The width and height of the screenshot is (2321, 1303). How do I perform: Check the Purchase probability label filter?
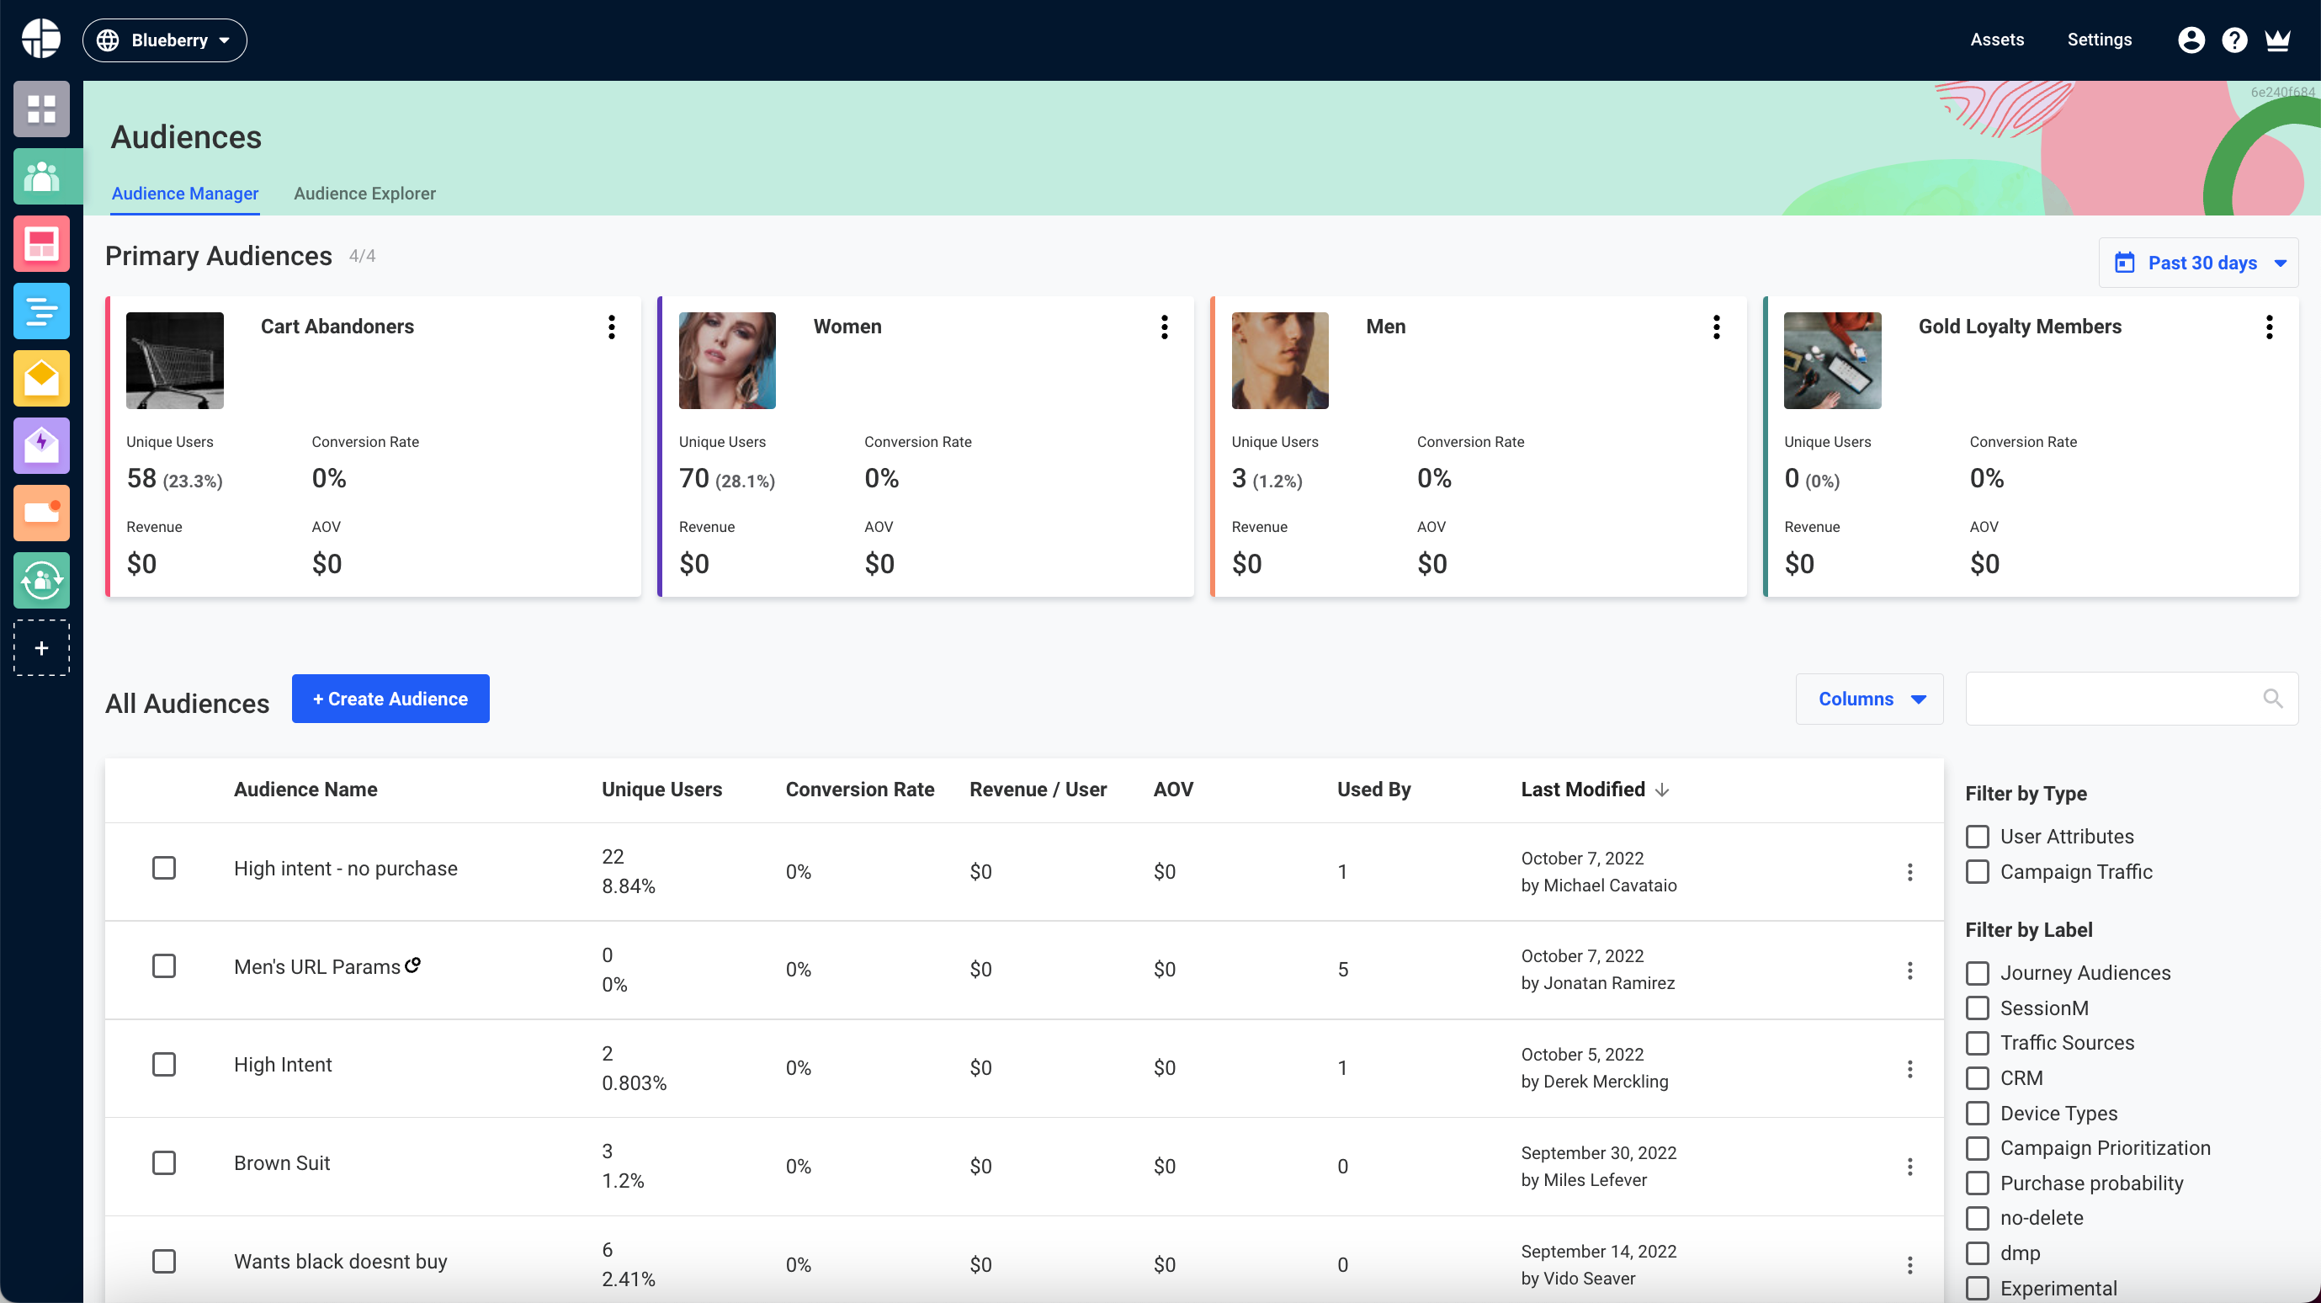click(1978, 1183)
